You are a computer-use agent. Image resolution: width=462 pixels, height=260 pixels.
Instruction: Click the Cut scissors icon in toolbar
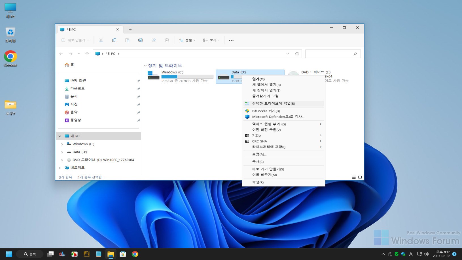tap(101, 40)
